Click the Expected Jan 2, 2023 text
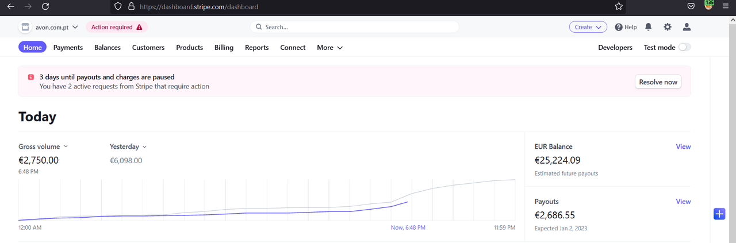Viewport: 736px width, 243px height. click(x=561, y=228)
